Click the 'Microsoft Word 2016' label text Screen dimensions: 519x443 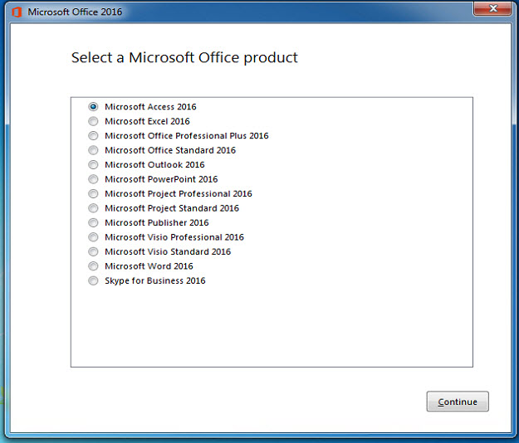coord(149,266)
